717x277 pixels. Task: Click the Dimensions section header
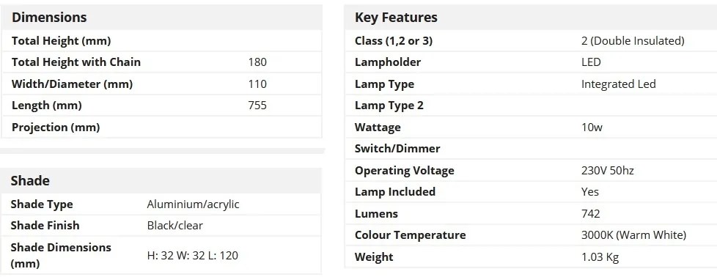[49, 18]
